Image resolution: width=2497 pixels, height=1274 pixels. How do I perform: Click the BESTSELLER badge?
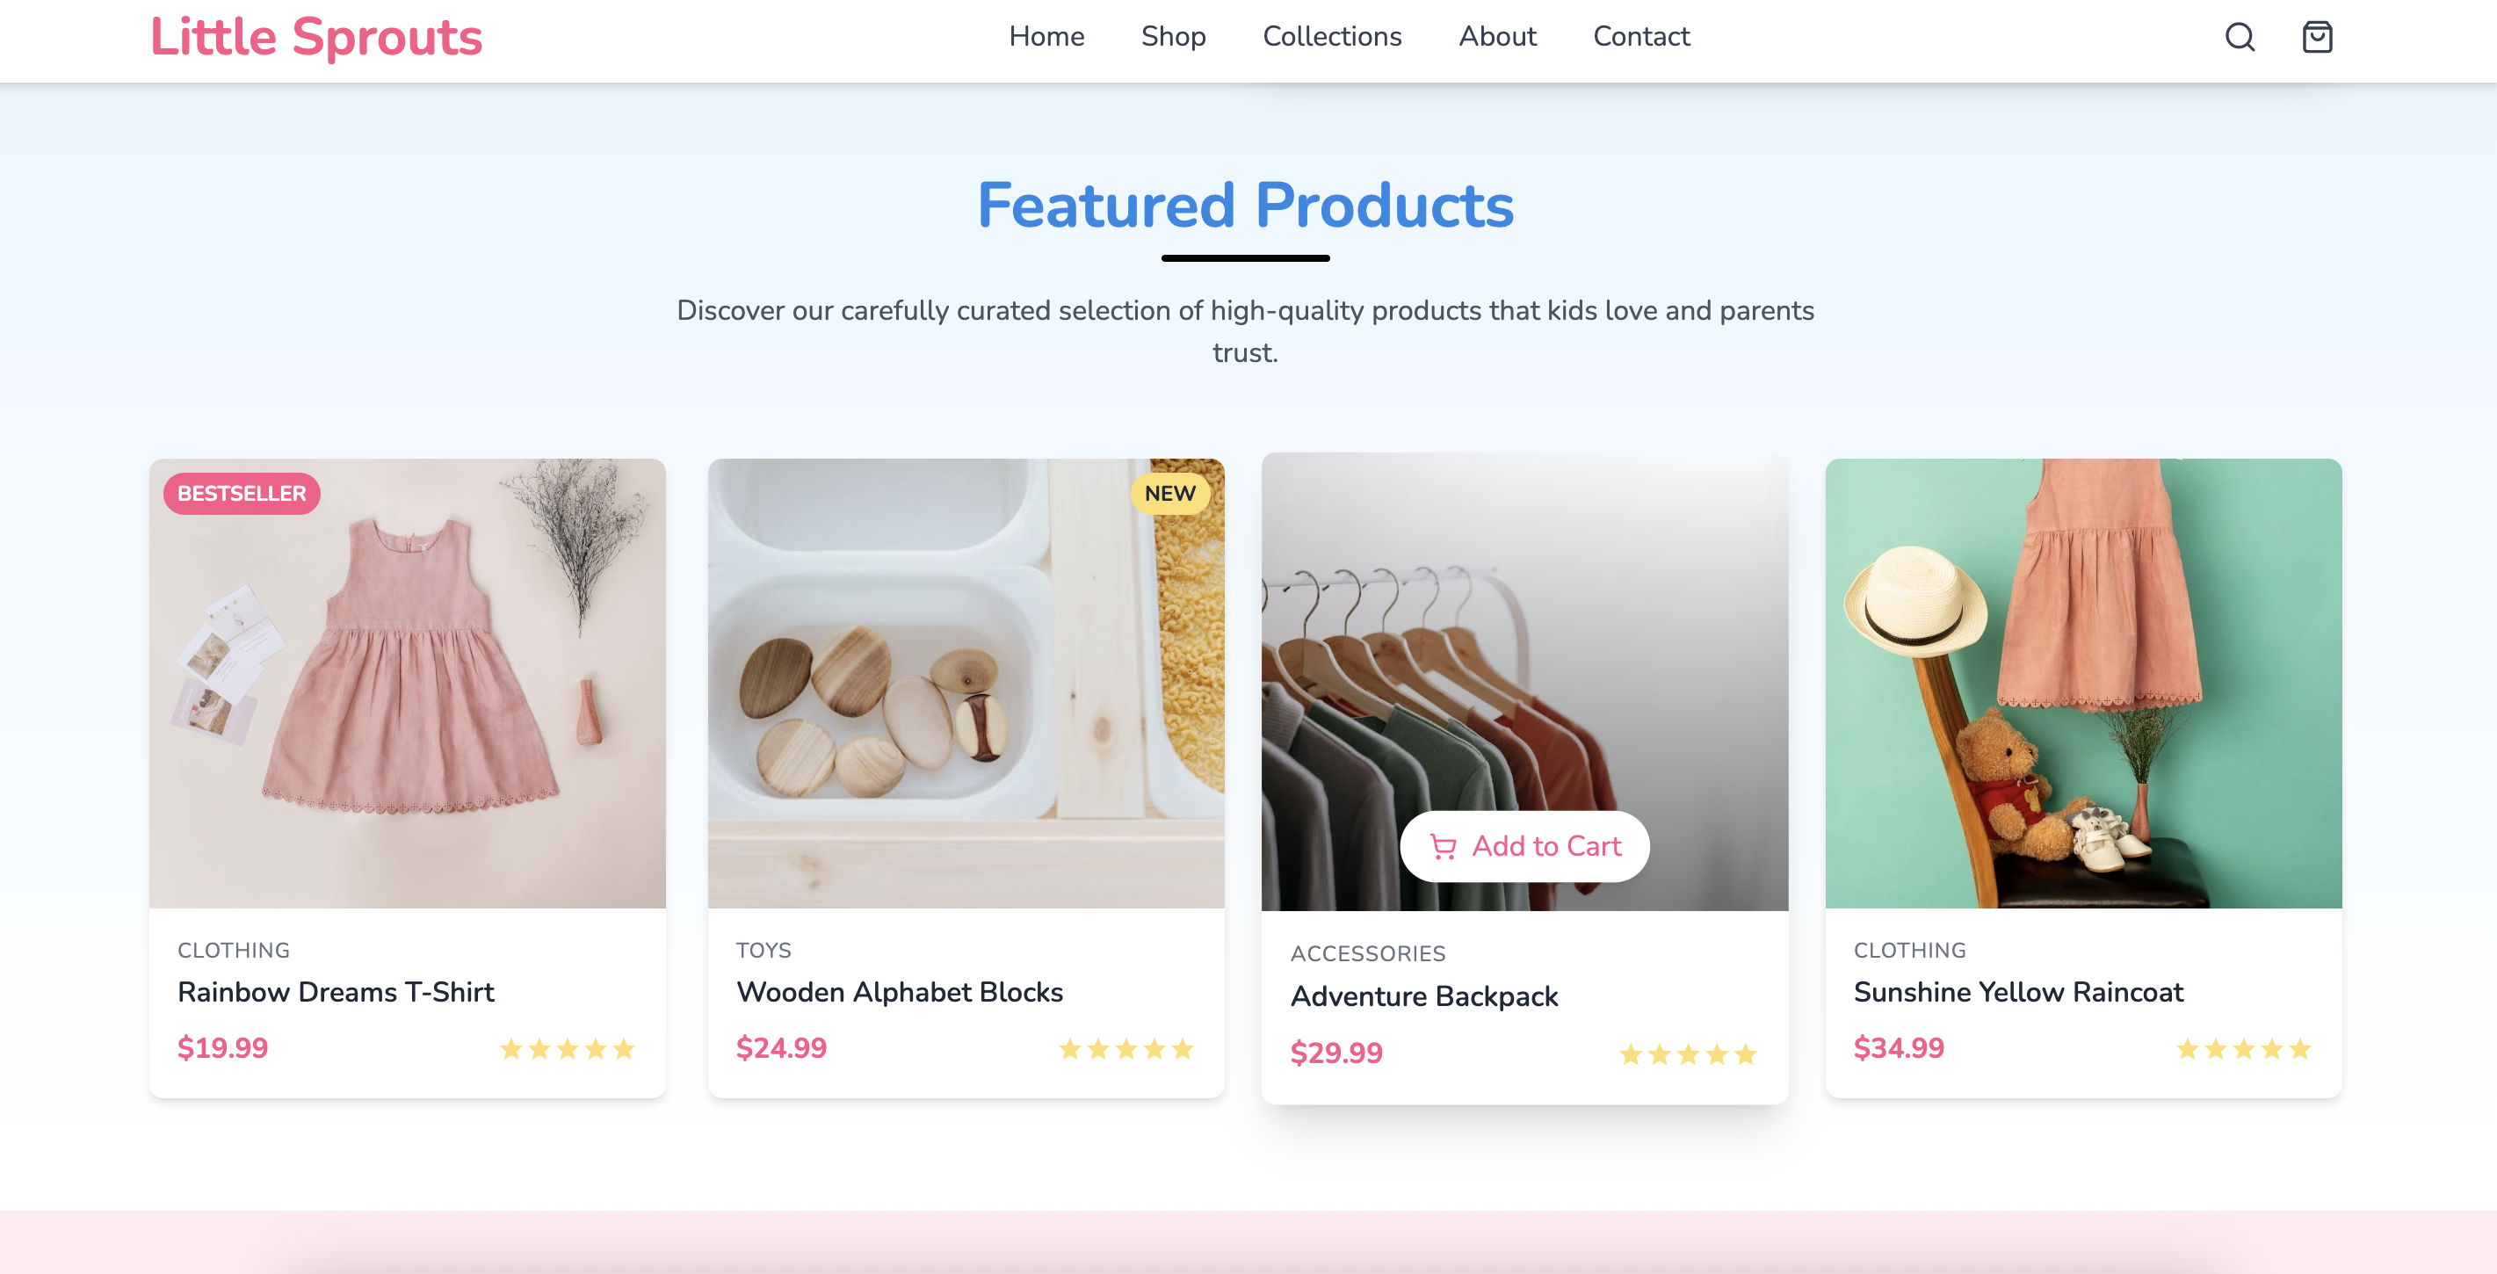coord(242,494)
